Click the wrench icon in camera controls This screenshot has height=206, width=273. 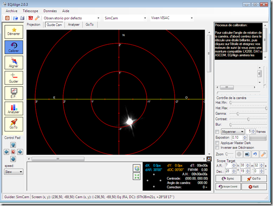pos(263,154)
